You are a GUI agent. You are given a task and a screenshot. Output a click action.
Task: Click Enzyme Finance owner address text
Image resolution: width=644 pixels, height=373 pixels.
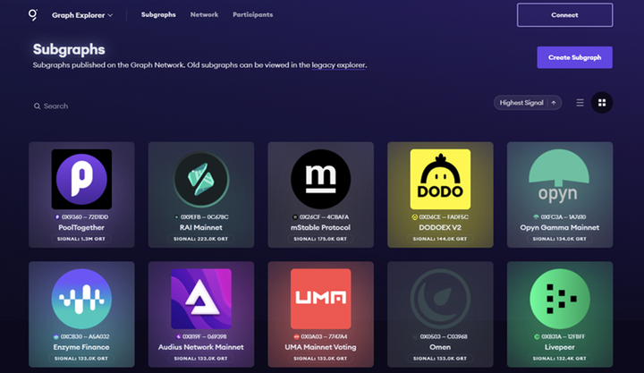pyautogui.click(x=85, y=336)
